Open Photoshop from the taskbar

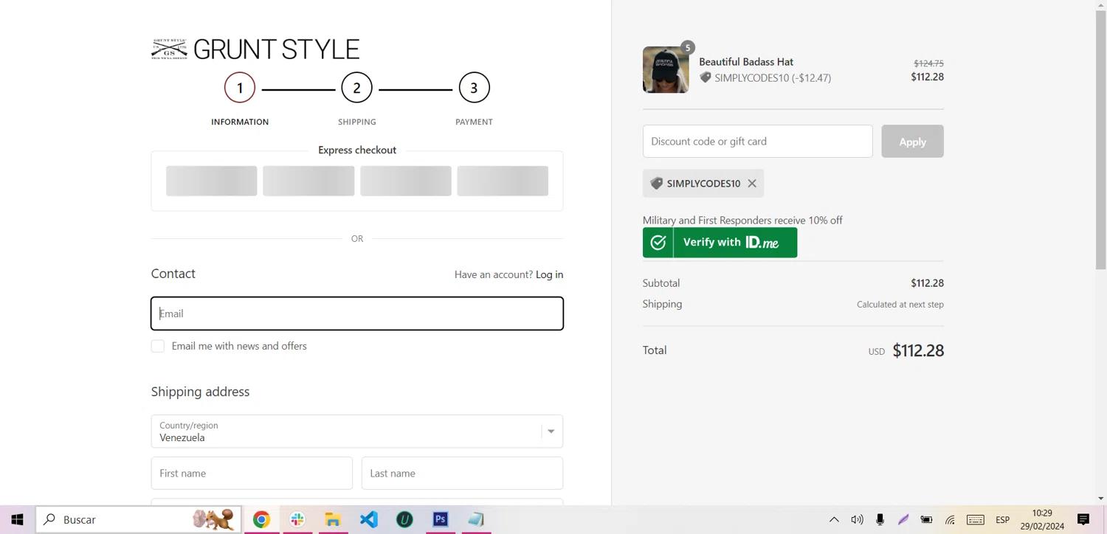pos(441,519)
